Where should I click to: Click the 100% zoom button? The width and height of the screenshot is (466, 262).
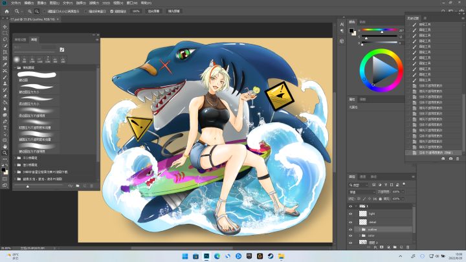(x=136, y=12)
